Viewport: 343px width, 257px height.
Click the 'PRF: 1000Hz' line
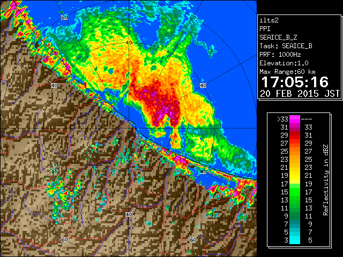(280, 55)
